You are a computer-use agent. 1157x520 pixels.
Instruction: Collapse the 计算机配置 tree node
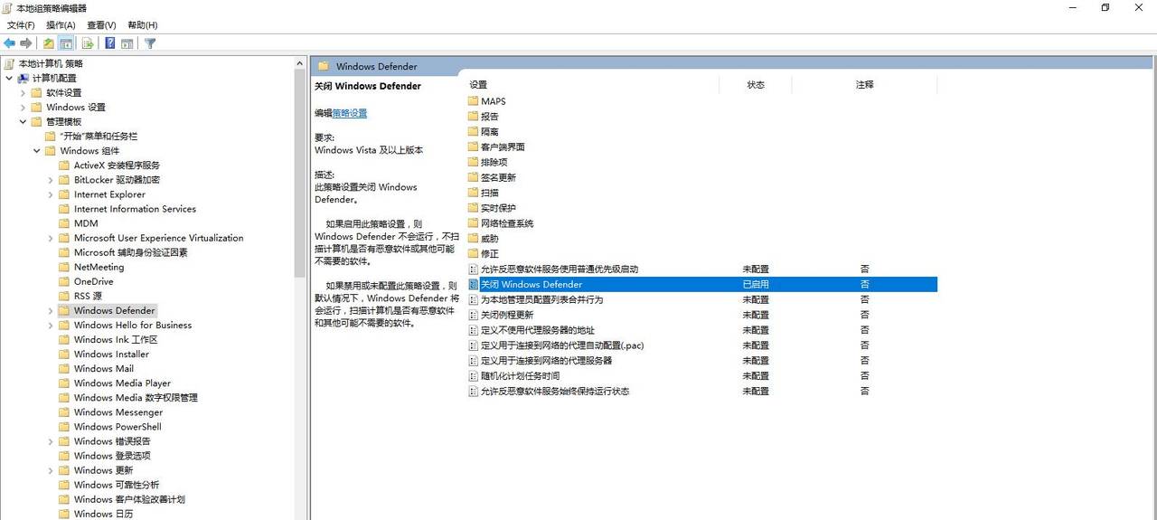[x=9, y=79]
